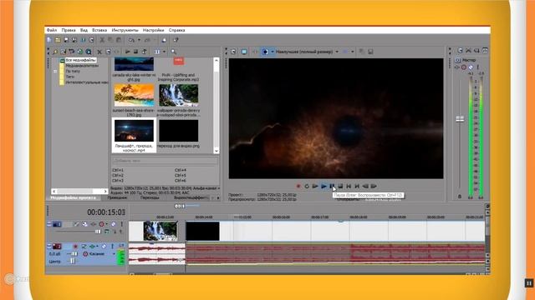
Task: Click the timecode display 00:00:15:03
Action: pos(106,212)
